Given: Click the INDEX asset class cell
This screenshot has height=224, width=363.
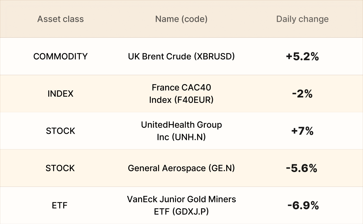Looking at the screenshot, I should point(60,94).
